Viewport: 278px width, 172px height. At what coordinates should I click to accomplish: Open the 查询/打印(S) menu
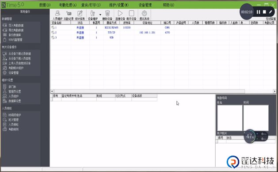91,5
